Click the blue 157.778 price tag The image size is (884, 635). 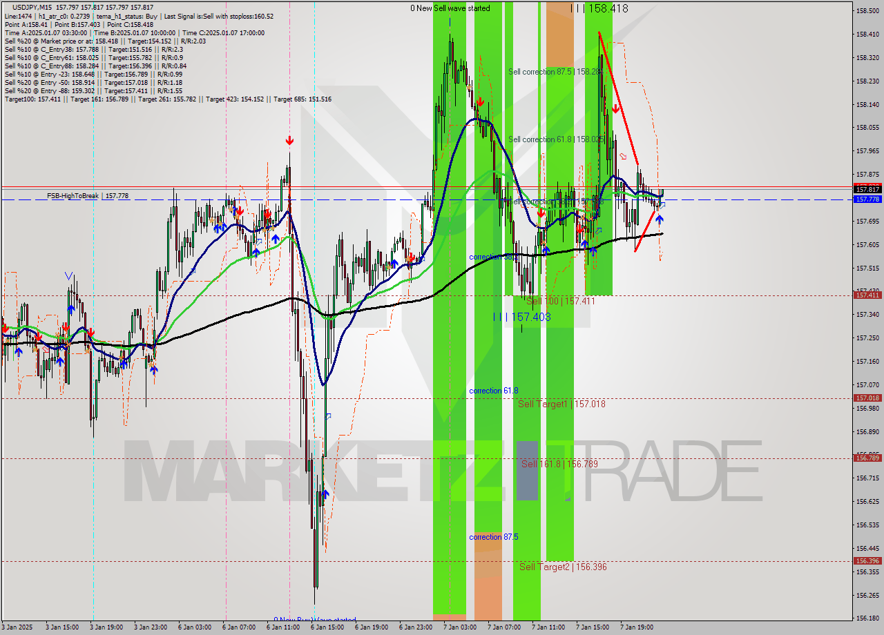(867, 199)
